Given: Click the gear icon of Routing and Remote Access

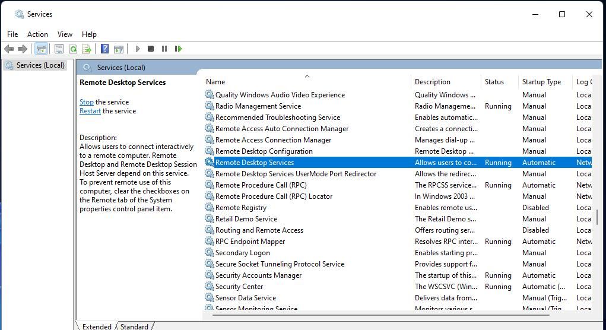Looking at the screenshot, I should (209, 230).
